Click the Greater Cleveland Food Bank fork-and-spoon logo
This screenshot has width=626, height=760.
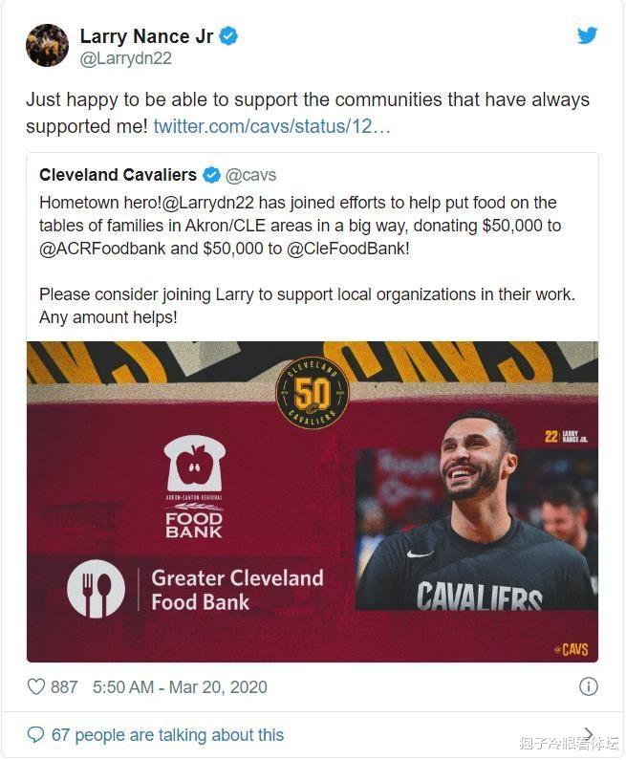coord(96,589)
